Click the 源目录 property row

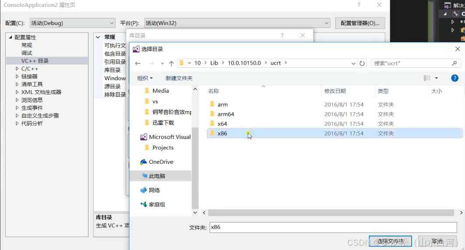(113, 87)
